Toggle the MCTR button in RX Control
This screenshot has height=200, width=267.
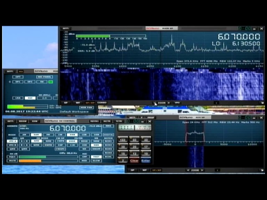(x=107, y=121)
